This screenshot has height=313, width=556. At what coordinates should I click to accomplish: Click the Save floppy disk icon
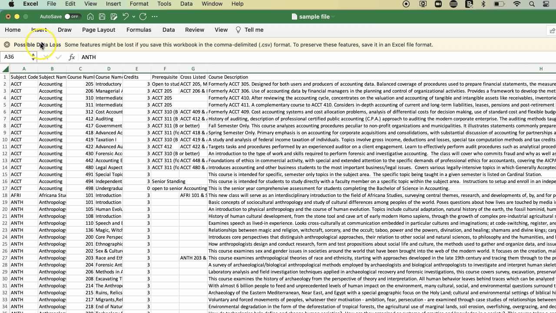[x=102, y=17]
